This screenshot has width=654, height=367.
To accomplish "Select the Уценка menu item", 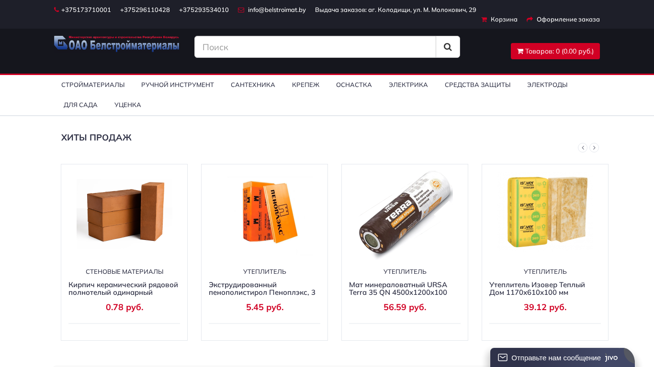I will tap(128, 105).
